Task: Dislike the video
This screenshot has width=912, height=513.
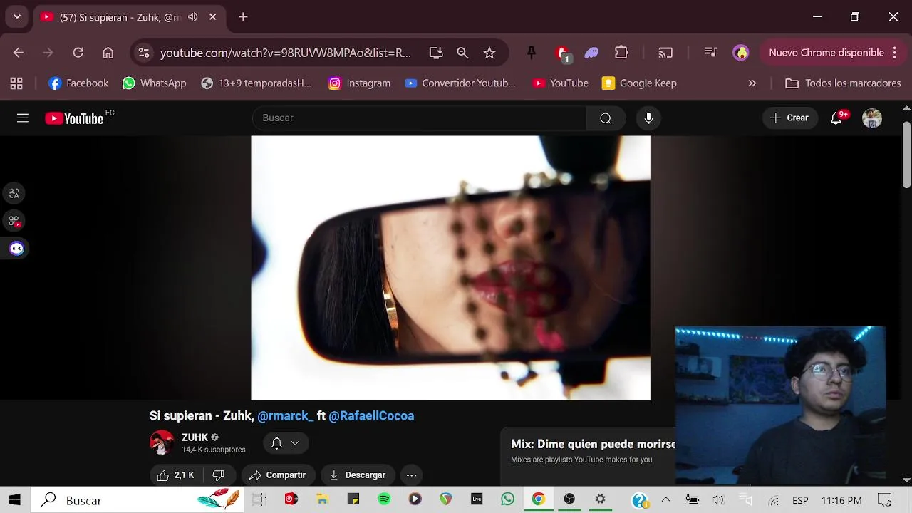Action: (219, 475)
